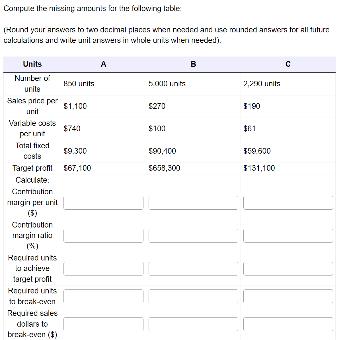Screen dimensions: 347x340
Task: Click the column C table header
Action: pyautogui.click(x=288, y=64)
